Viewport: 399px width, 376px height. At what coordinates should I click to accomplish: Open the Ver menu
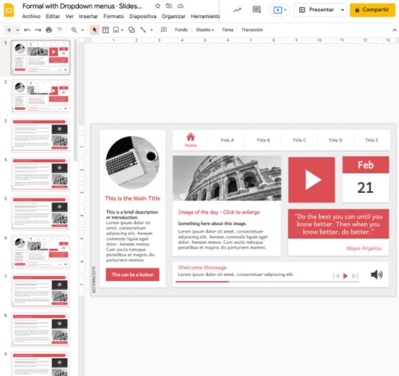pos(69,16)
